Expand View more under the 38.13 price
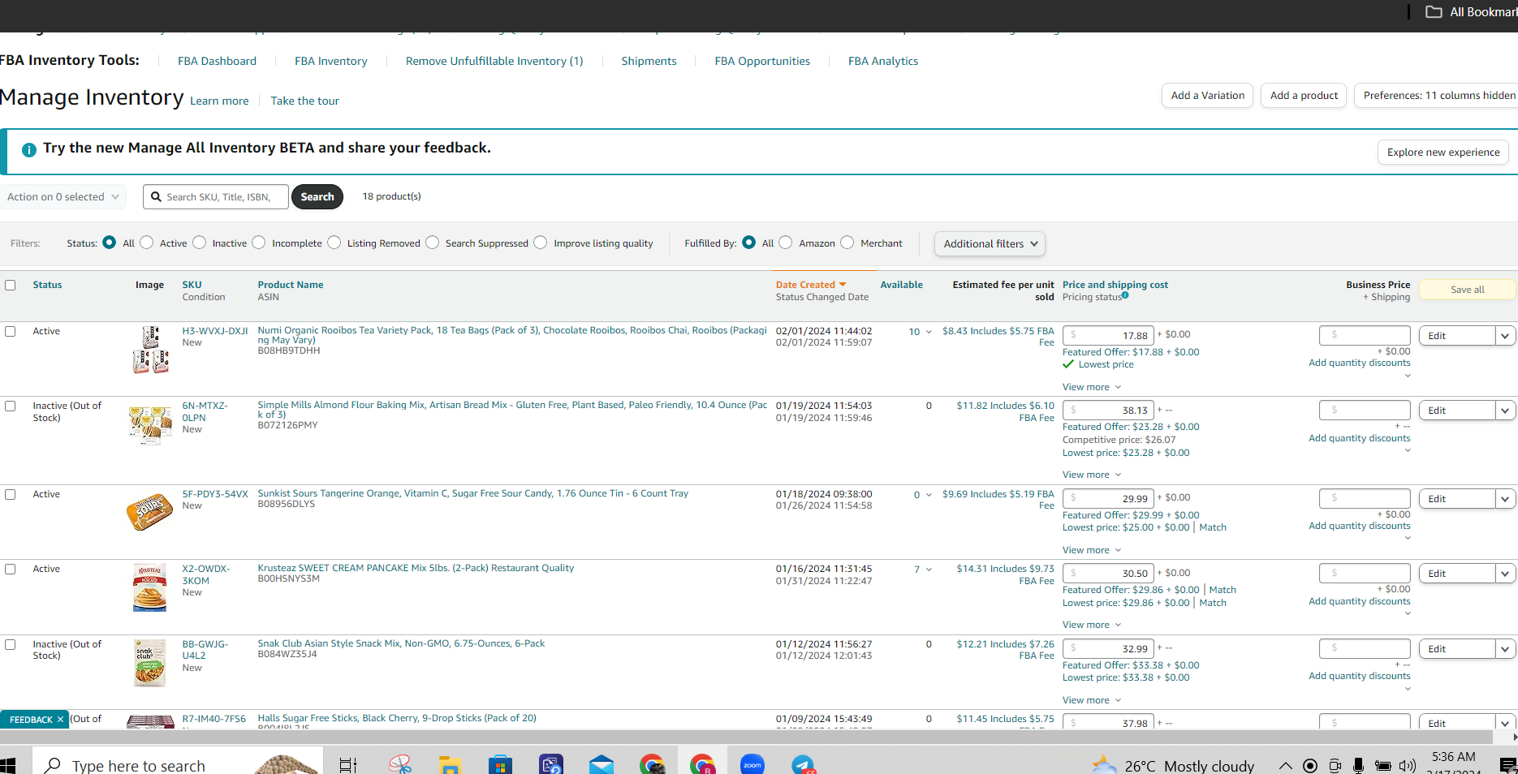Viewport: 1518px width, 774px height. click(1092, 475)
